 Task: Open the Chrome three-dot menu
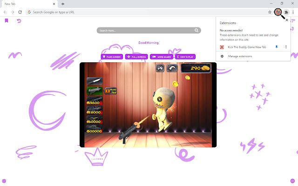coord(293,12)
